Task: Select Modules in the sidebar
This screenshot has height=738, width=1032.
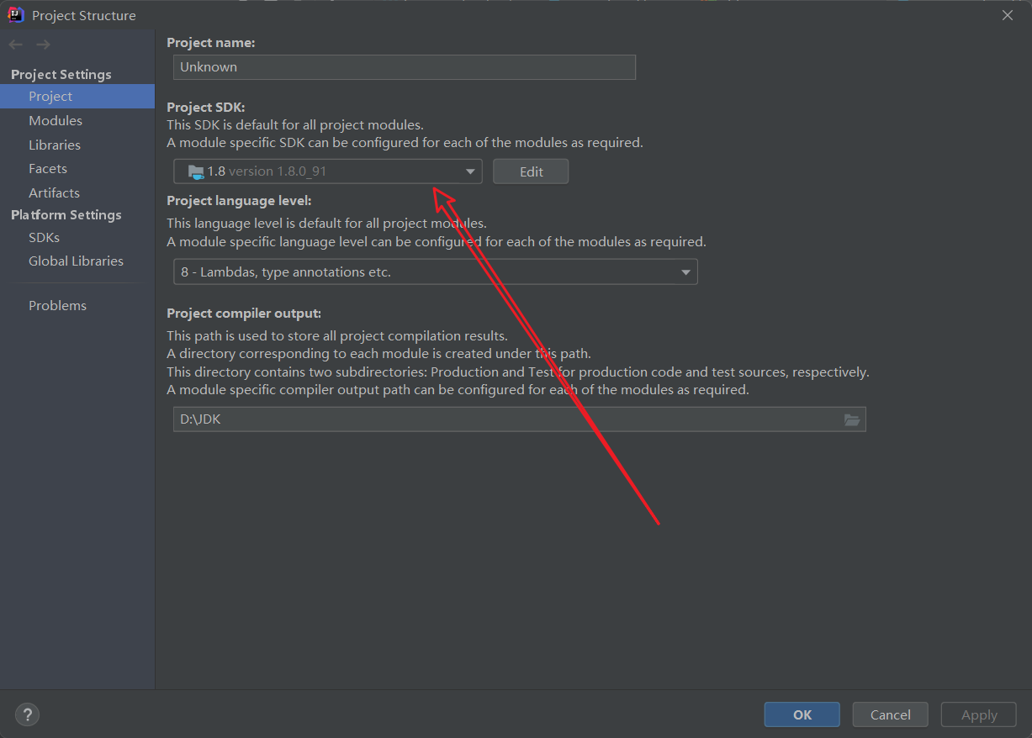Action: click(x=56, y=120)
